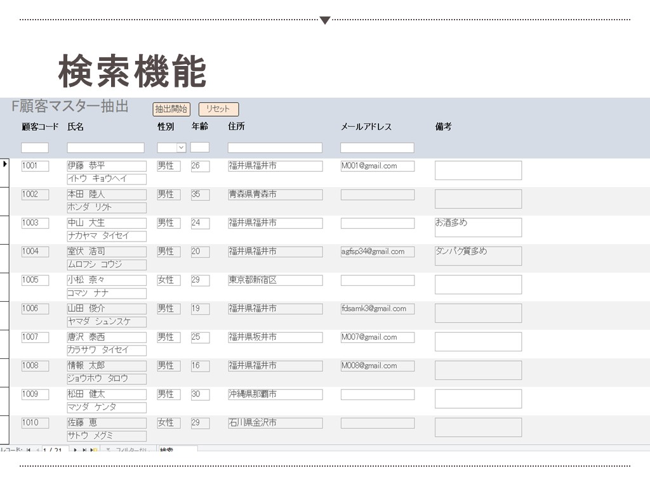Focus the 氏名 search input box
The width and height of the screenshot is (650, 487).
pos(105,148)
